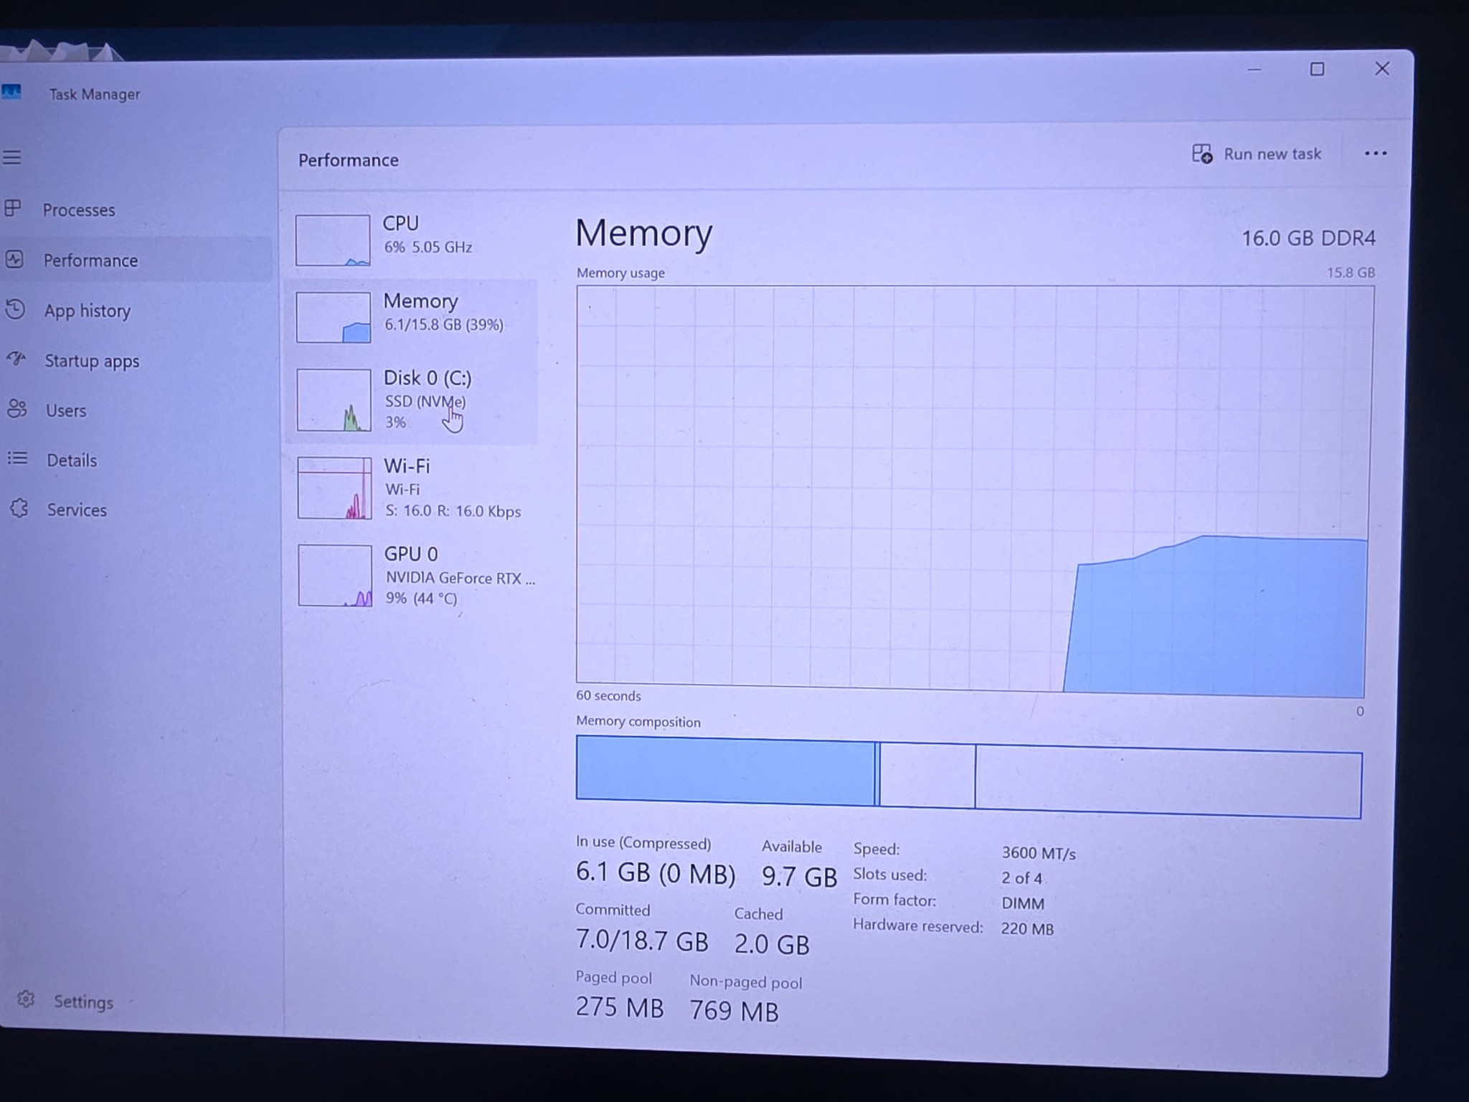Click the Available 9.7 GB value

tap(799, 877)
